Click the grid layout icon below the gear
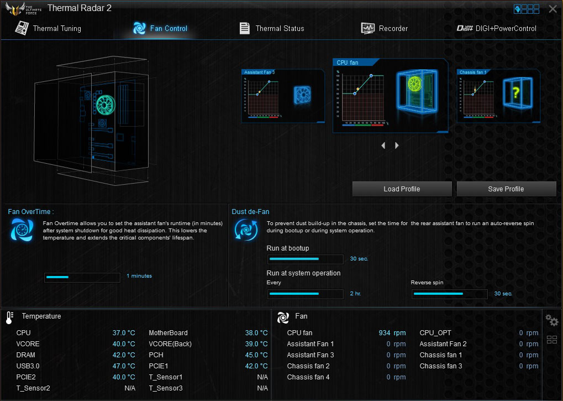 552,340
